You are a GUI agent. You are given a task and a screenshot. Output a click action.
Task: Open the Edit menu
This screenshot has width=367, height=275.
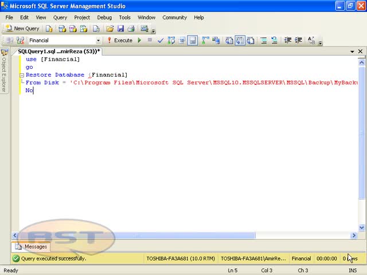click(24, 18)
